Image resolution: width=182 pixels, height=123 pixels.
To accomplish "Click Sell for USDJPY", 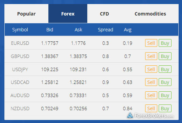I will point(151,69).
